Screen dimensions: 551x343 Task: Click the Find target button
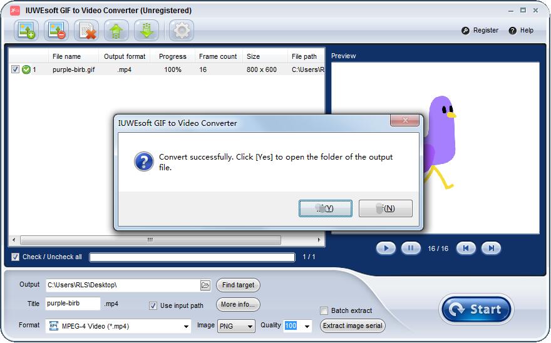tap(239, 285)
